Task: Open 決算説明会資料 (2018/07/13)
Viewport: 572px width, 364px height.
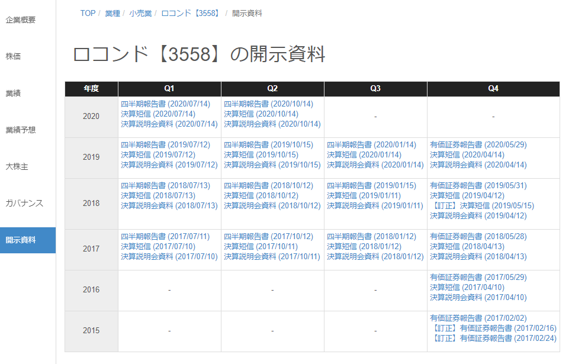Action: (x=169, y=206)
